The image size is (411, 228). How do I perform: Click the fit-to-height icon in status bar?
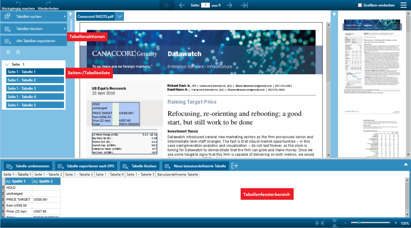click(334, 223)
